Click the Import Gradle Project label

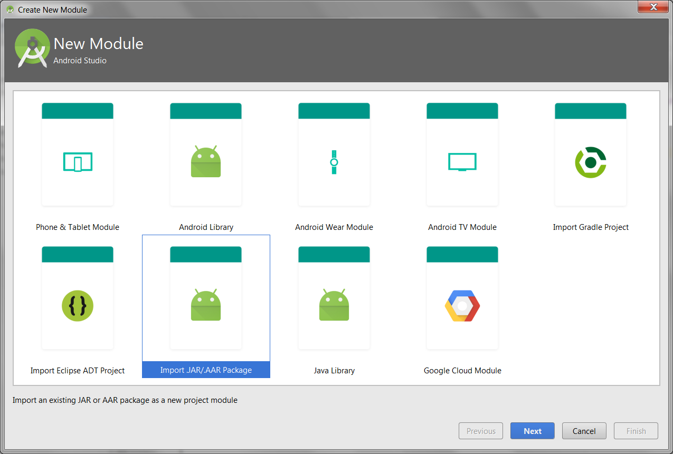[x=591, y=227]
